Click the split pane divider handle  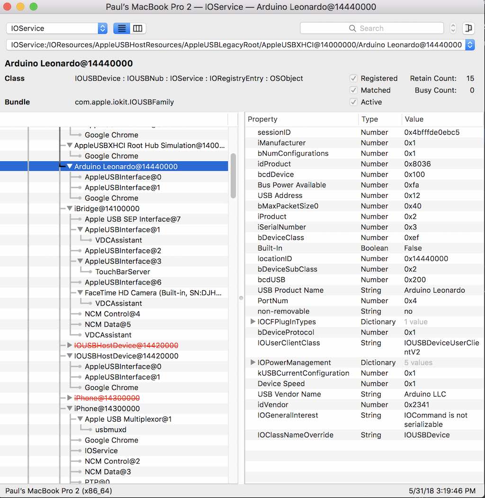(x=241, y=298)
